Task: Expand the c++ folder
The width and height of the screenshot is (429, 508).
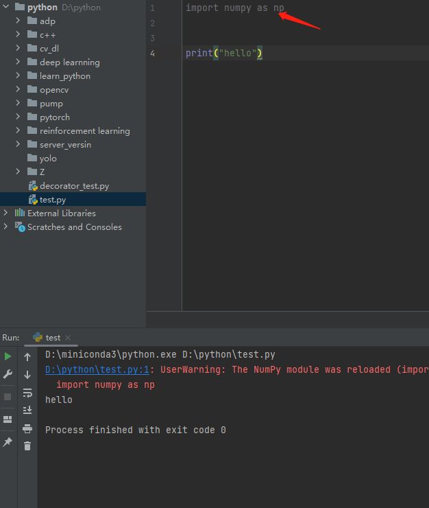Action: [x=18, y=34]
